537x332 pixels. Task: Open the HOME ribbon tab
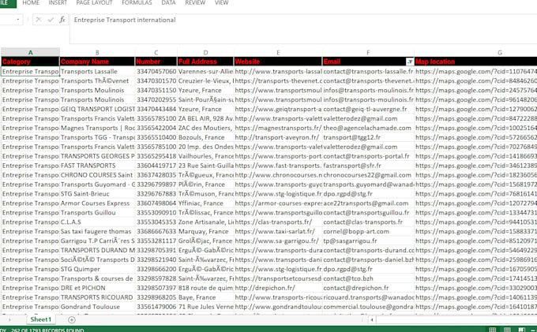(31, 2)
